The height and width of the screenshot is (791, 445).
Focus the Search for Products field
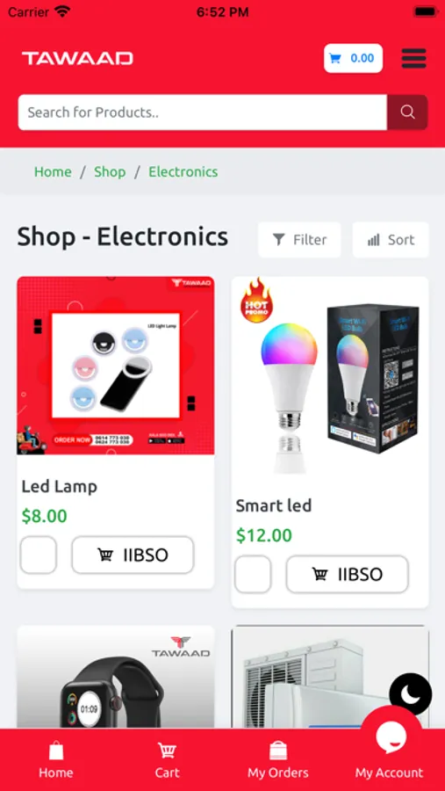coord(203,112)
